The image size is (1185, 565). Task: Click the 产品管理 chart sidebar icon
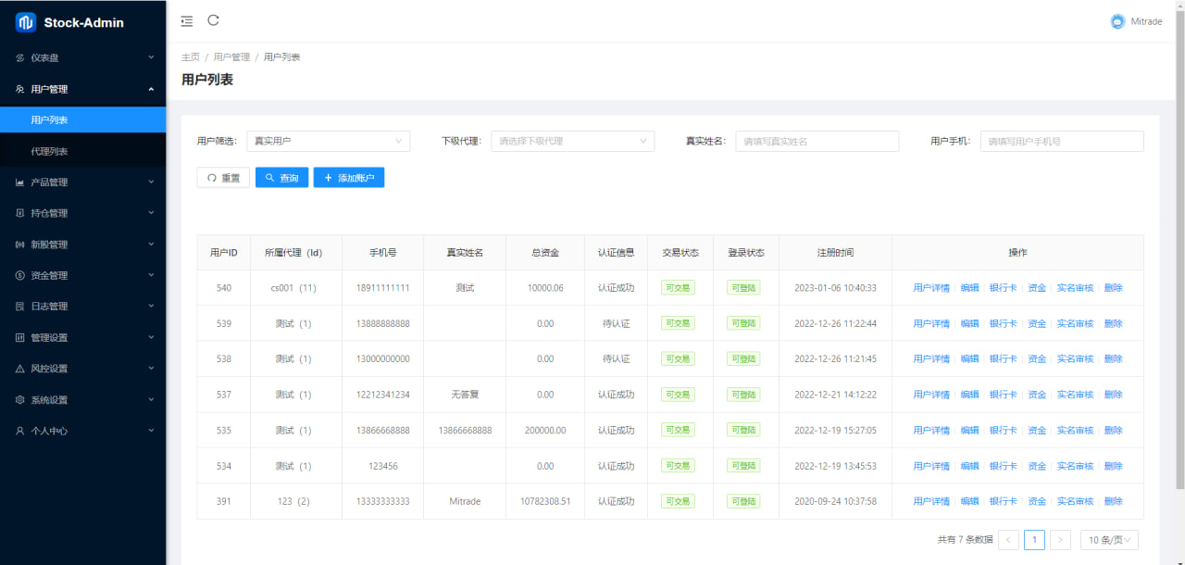[20, 182]
